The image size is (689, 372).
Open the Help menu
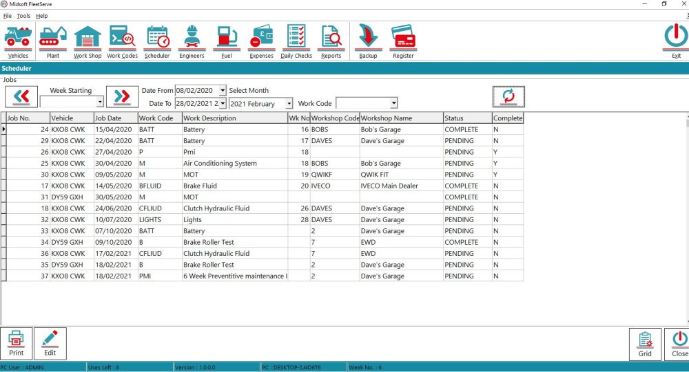[42, 15]
